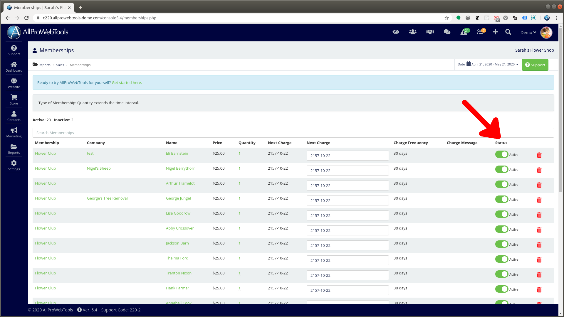The width and height of the screenshot is (564, 317).
Task: Click version info icon in footer
Action: (x=79, y=310)
